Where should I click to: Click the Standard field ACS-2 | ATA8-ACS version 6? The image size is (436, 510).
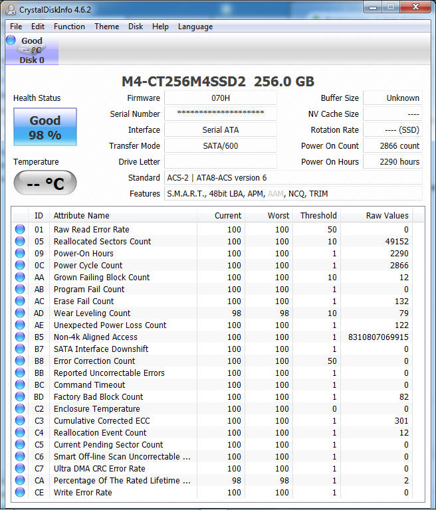[x=293, y=177]
